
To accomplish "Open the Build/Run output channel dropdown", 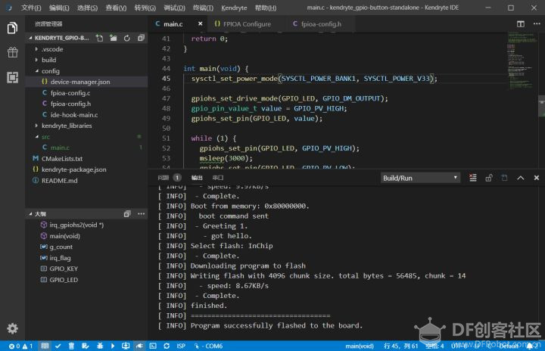I will (420, 178).
